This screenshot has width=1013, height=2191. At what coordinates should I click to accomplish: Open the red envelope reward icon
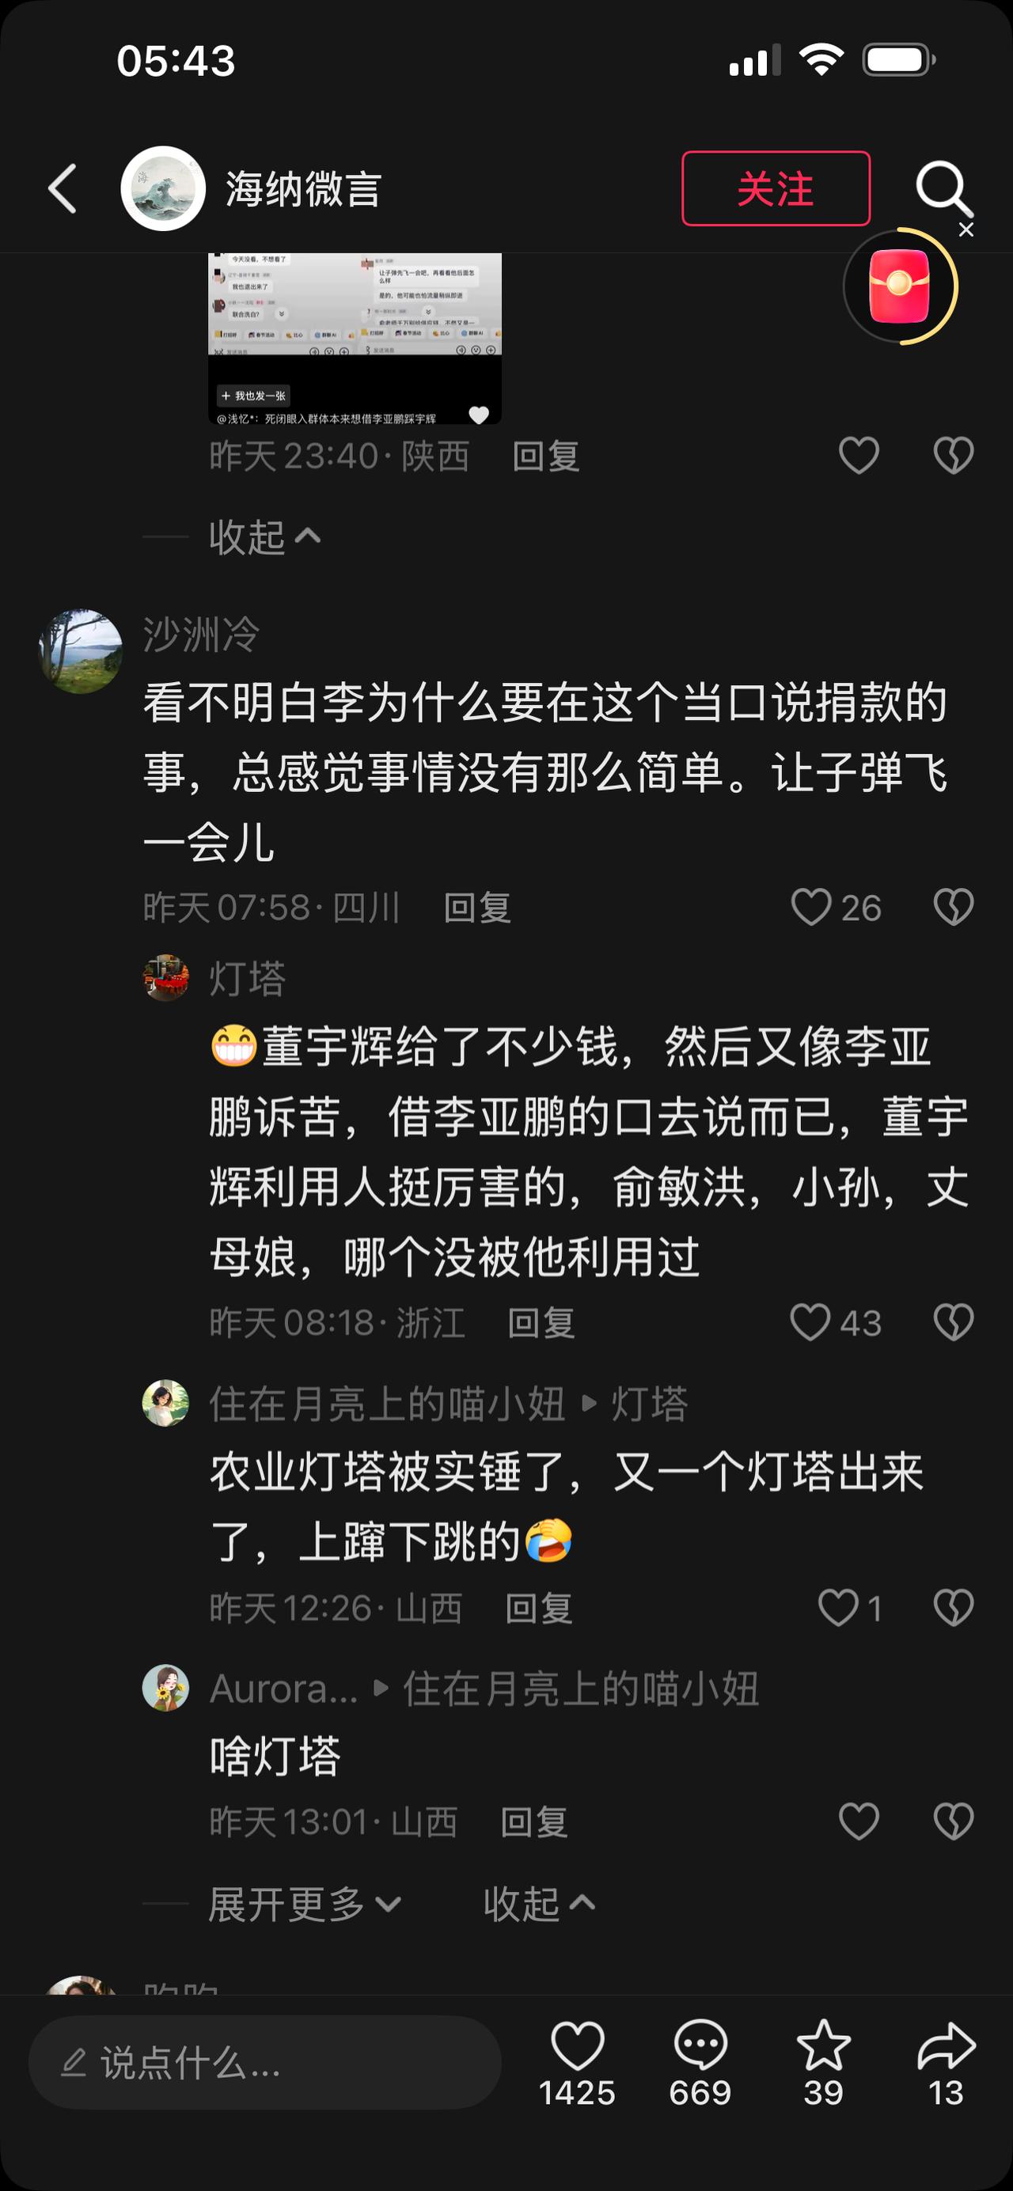[x=900, y=286]
